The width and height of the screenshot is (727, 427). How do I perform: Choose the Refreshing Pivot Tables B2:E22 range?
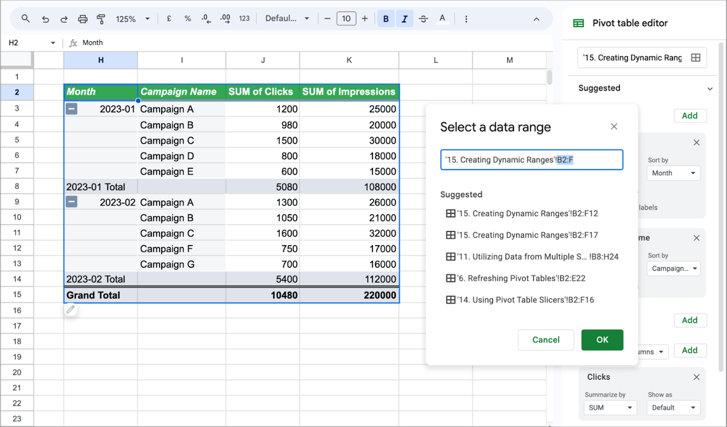click(515, 279)
